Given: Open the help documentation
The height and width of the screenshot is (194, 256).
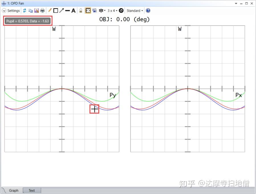Looking at the screenshot, I should click(148, 11).
